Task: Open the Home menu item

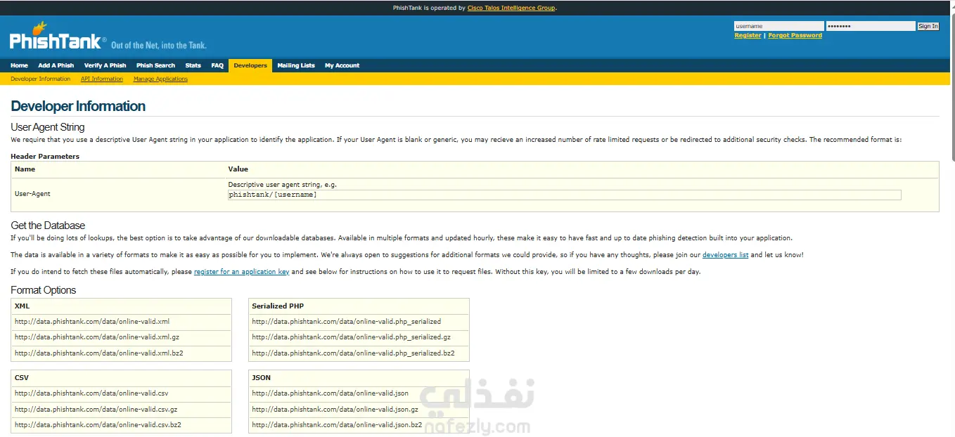Action: (19, 65)
